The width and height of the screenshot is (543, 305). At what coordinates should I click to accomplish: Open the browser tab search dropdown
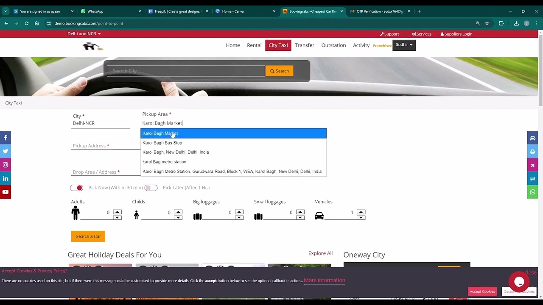tap(6, 11)
